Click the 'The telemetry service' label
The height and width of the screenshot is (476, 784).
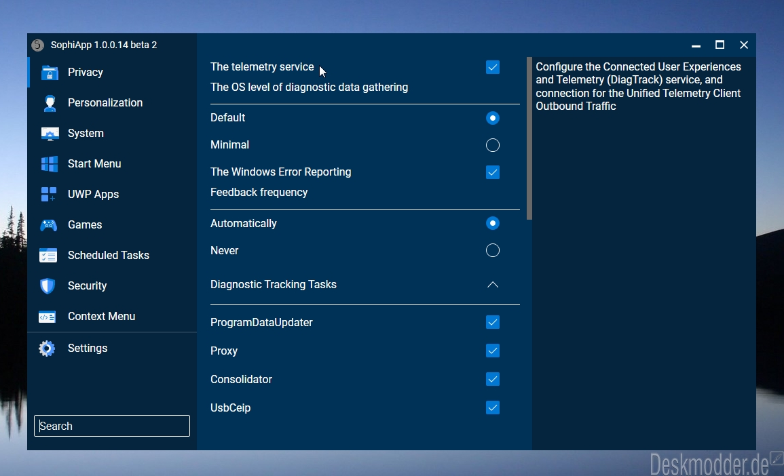click(262, 67)
